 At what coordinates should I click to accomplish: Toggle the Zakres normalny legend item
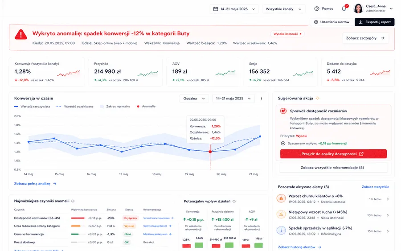pyautogui.click(x=115, y=107)
